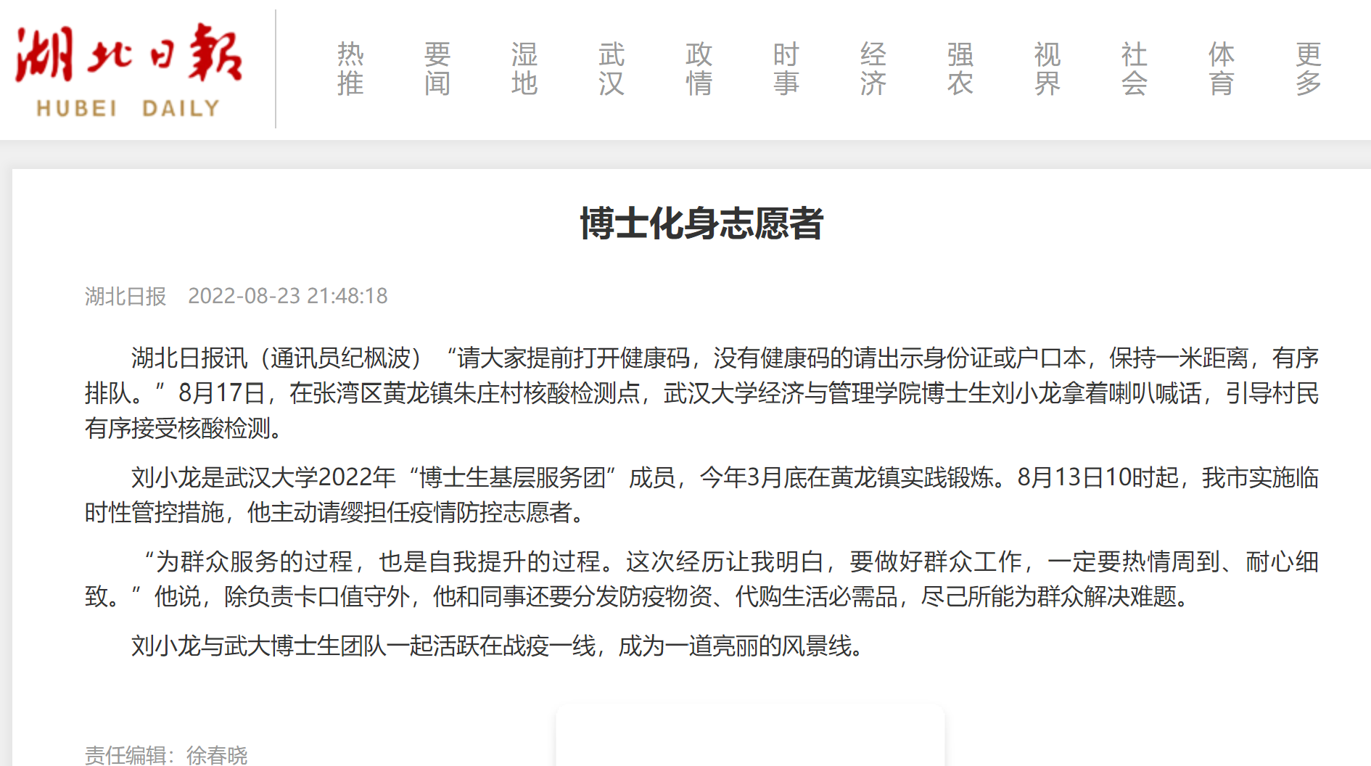Expand the 更多 menu for more sections
Image resolution: width=1371 pixels, height=766 pixels.
click(1308, 69)
